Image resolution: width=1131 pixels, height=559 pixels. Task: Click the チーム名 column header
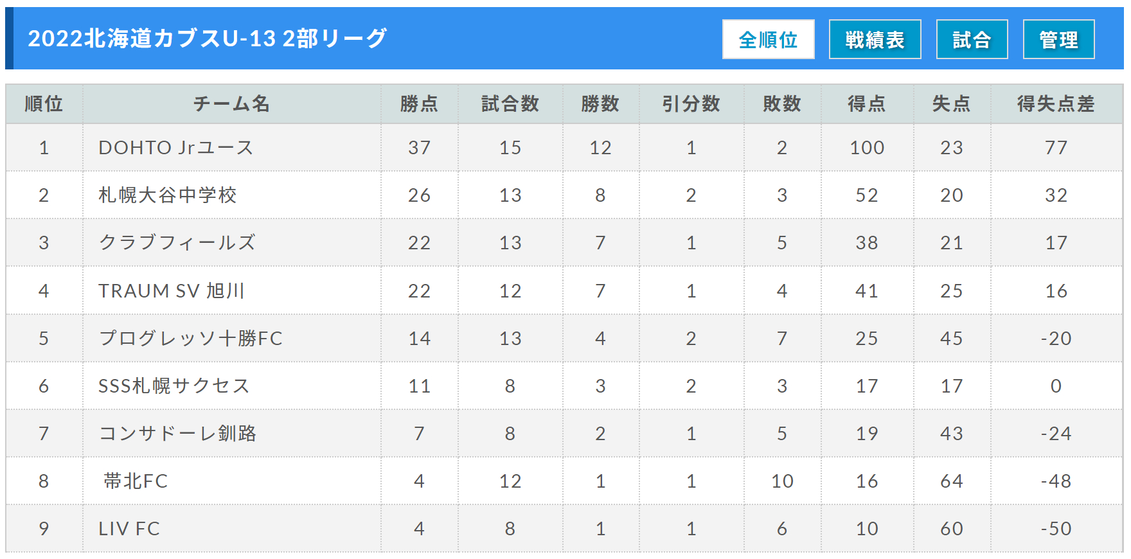point(231,103)
